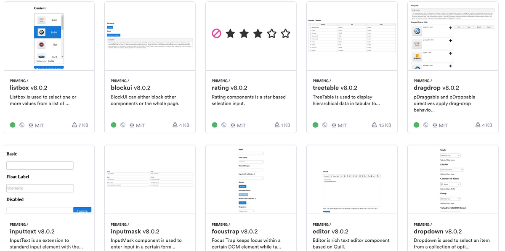
Task: Open the listbox preview thumbnail with car brands
Action: [49, 36]
